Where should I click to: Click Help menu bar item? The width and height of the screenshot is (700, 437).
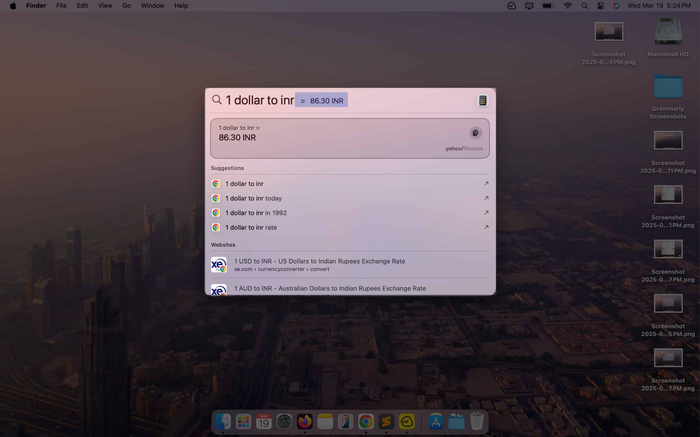point(181,5)
